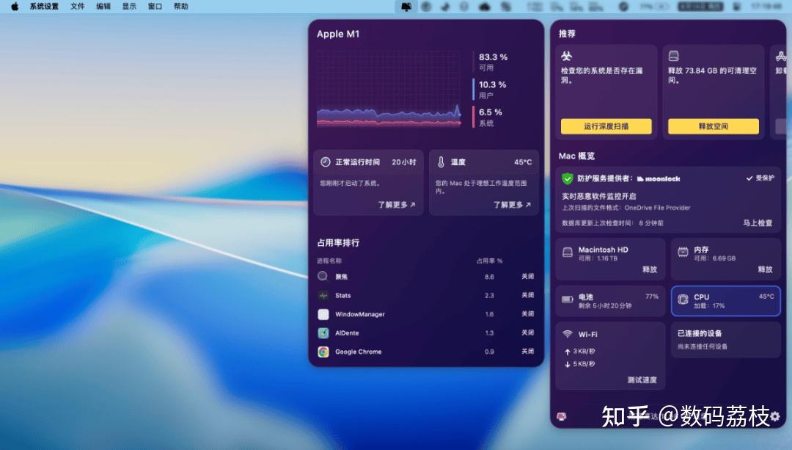Click the clock icon beside 正常运行时间
The width and height of the screenshot is (792, 450).
pyautogui.click(x=326, y=162)
